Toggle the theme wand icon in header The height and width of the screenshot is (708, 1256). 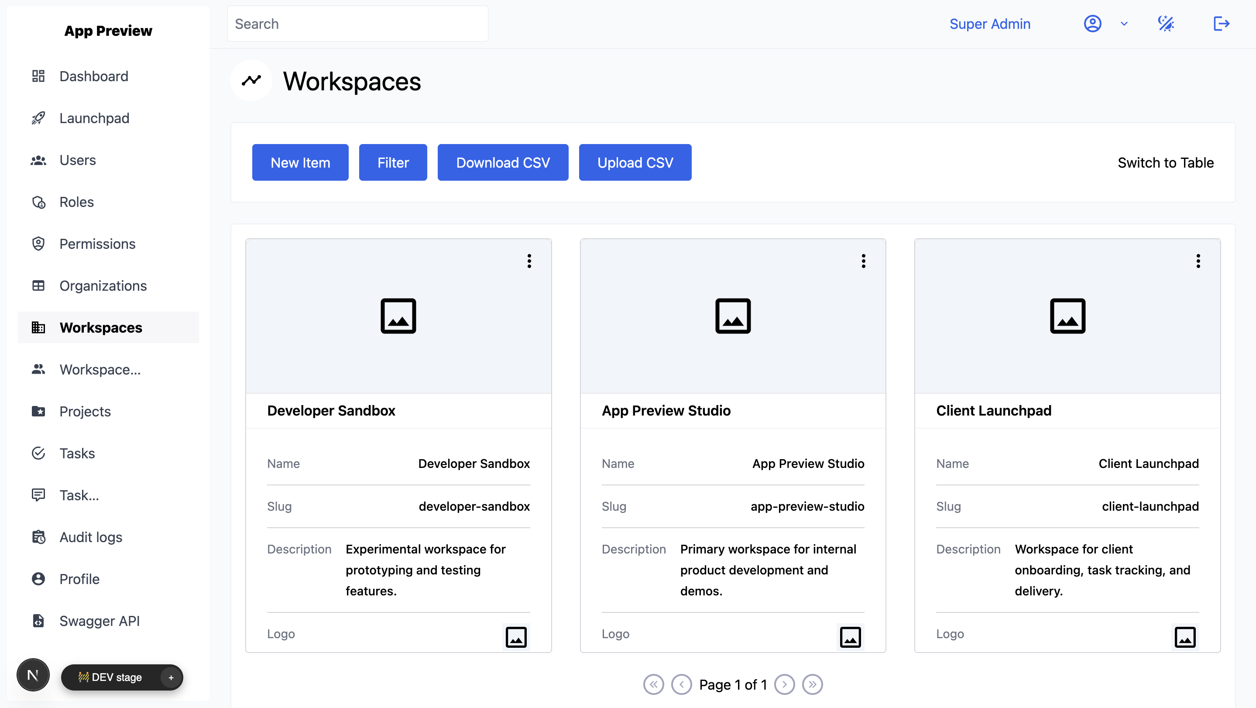point(1166,24)
